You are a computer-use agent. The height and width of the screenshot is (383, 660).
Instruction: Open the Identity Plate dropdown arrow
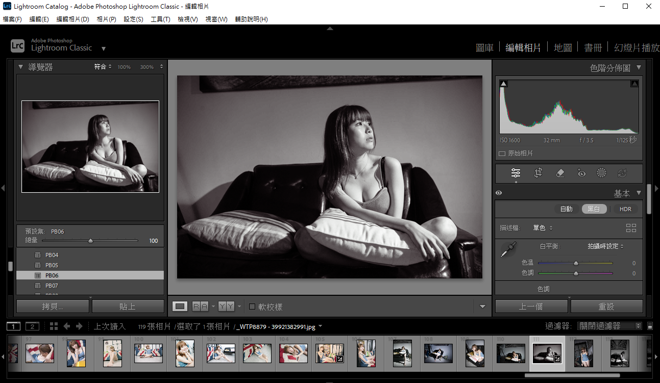click(104, 49)
